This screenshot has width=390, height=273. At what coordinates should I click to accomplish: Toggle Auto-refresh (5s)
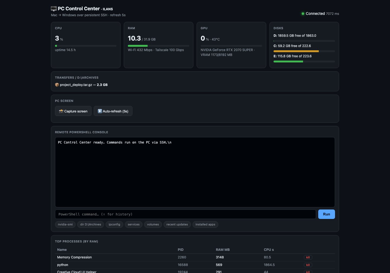(x=113, y=111)
